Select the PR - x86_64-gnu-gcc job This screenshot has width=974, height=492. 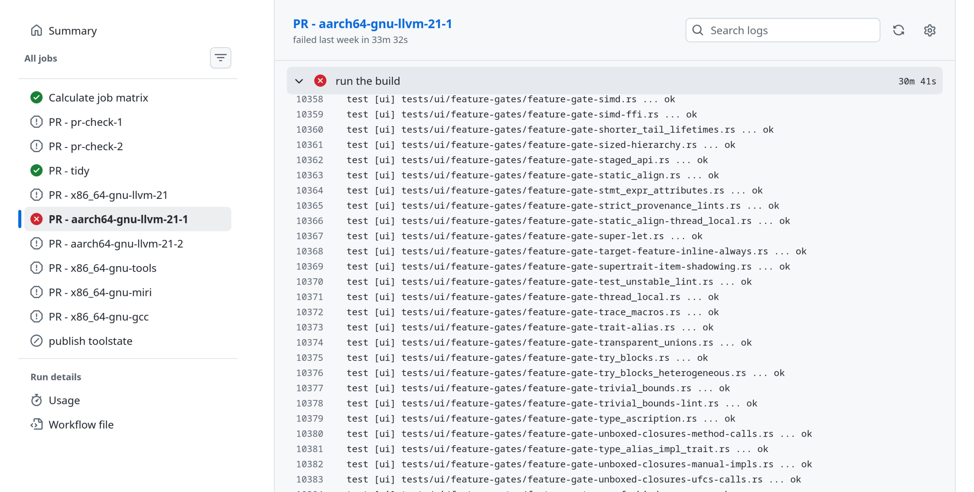point(99,317)
